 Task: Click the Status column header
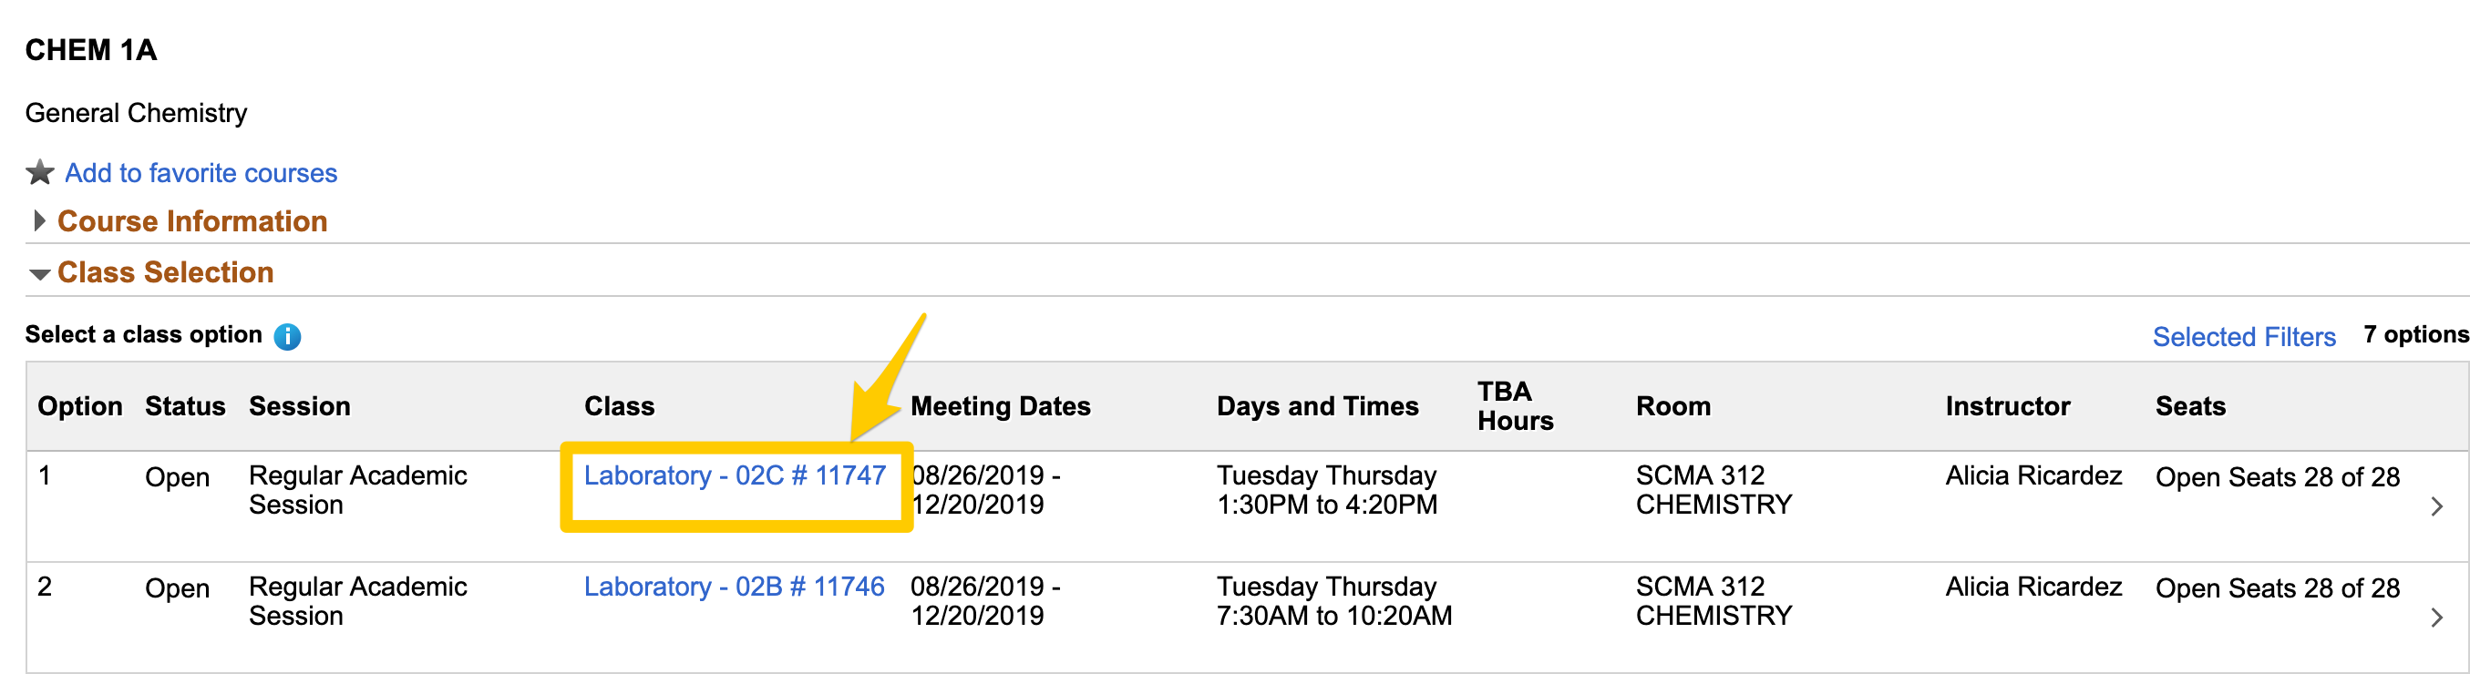pyautogui.click(x=185, y=406)
